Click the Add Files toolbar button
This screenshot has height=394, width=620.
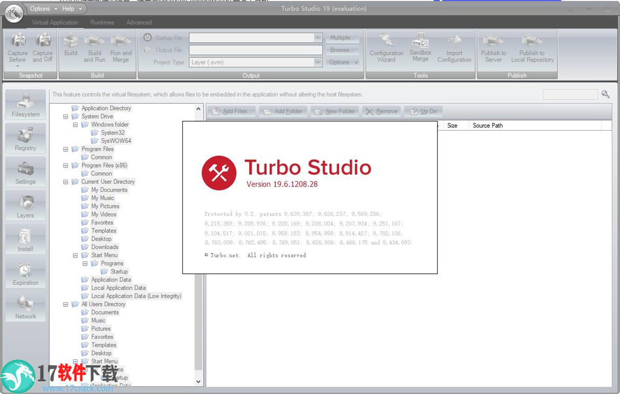coord(231,111)
